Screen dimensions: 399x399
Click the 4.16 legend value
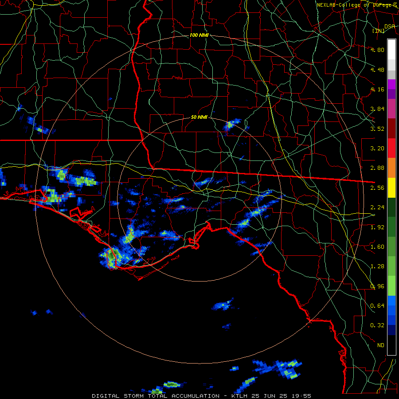click(377, 89)
